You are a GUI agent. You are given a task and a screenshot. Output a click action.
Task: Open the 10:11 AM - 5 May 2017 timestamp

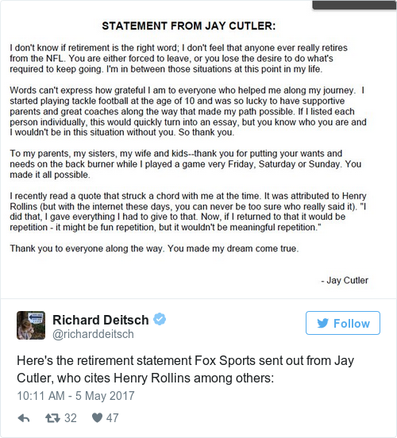(75, 396)
